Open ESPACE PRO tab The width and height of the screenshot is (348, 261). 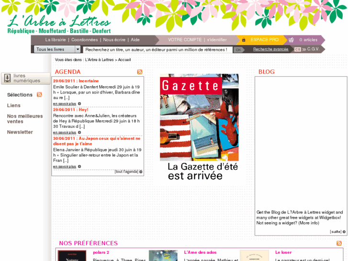pyautogui.click(x=265, y=40)
